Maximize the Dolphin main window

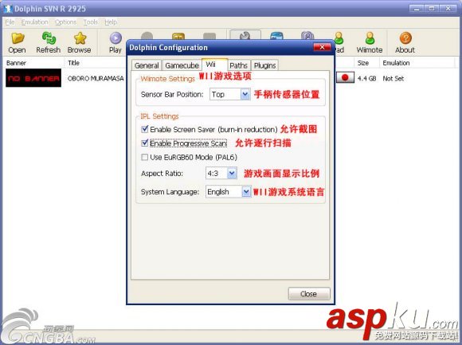tap(432, 9)
